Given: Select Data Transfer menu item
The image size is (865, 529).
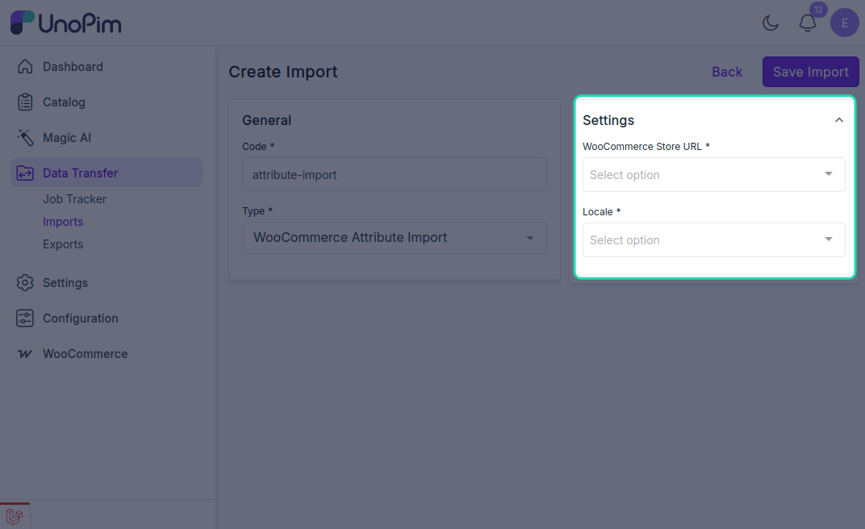Looking at the screenshot, I should click(x=107, y=173).
